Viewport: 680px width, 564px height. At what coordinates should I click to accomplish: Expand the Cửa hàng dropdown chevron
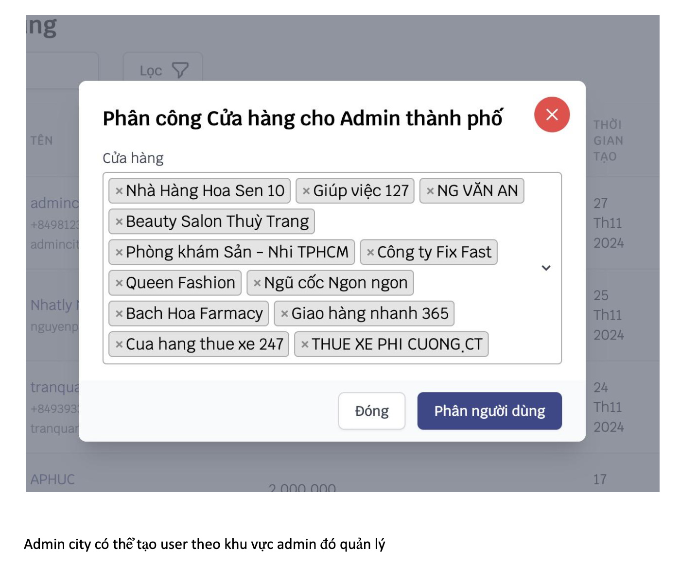pos(546,268)
